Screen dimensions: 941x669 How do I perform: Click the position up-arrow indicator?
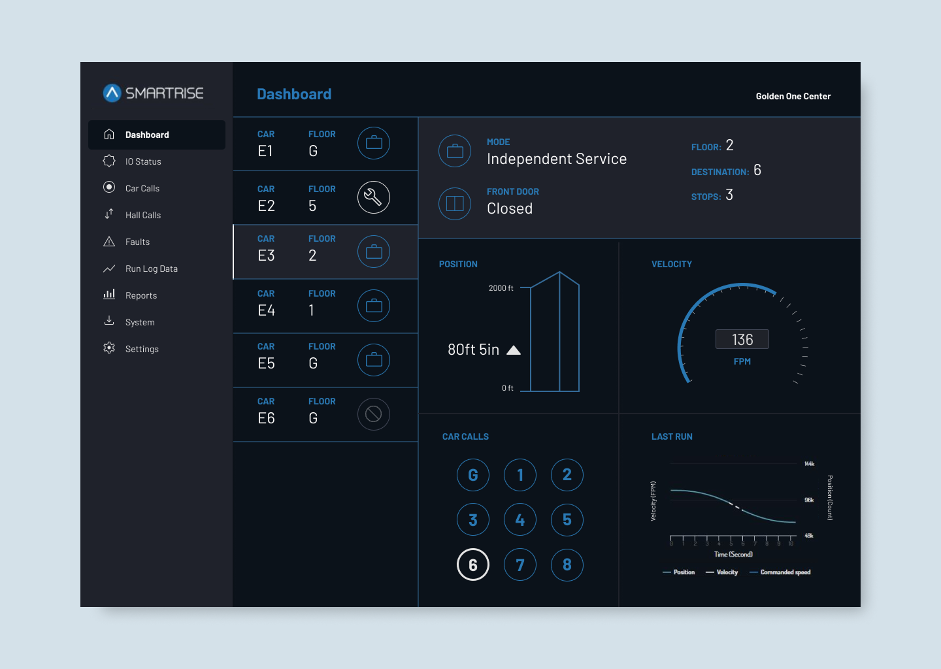pyautogui.click(x=514, y=350)
